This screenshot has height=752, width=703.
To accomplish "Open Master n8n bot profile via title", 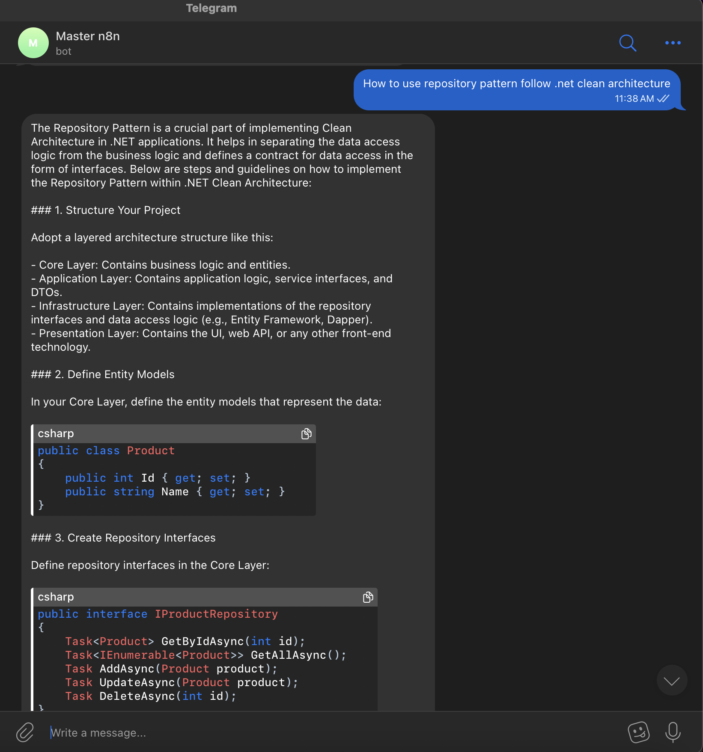I will [88, 36].
